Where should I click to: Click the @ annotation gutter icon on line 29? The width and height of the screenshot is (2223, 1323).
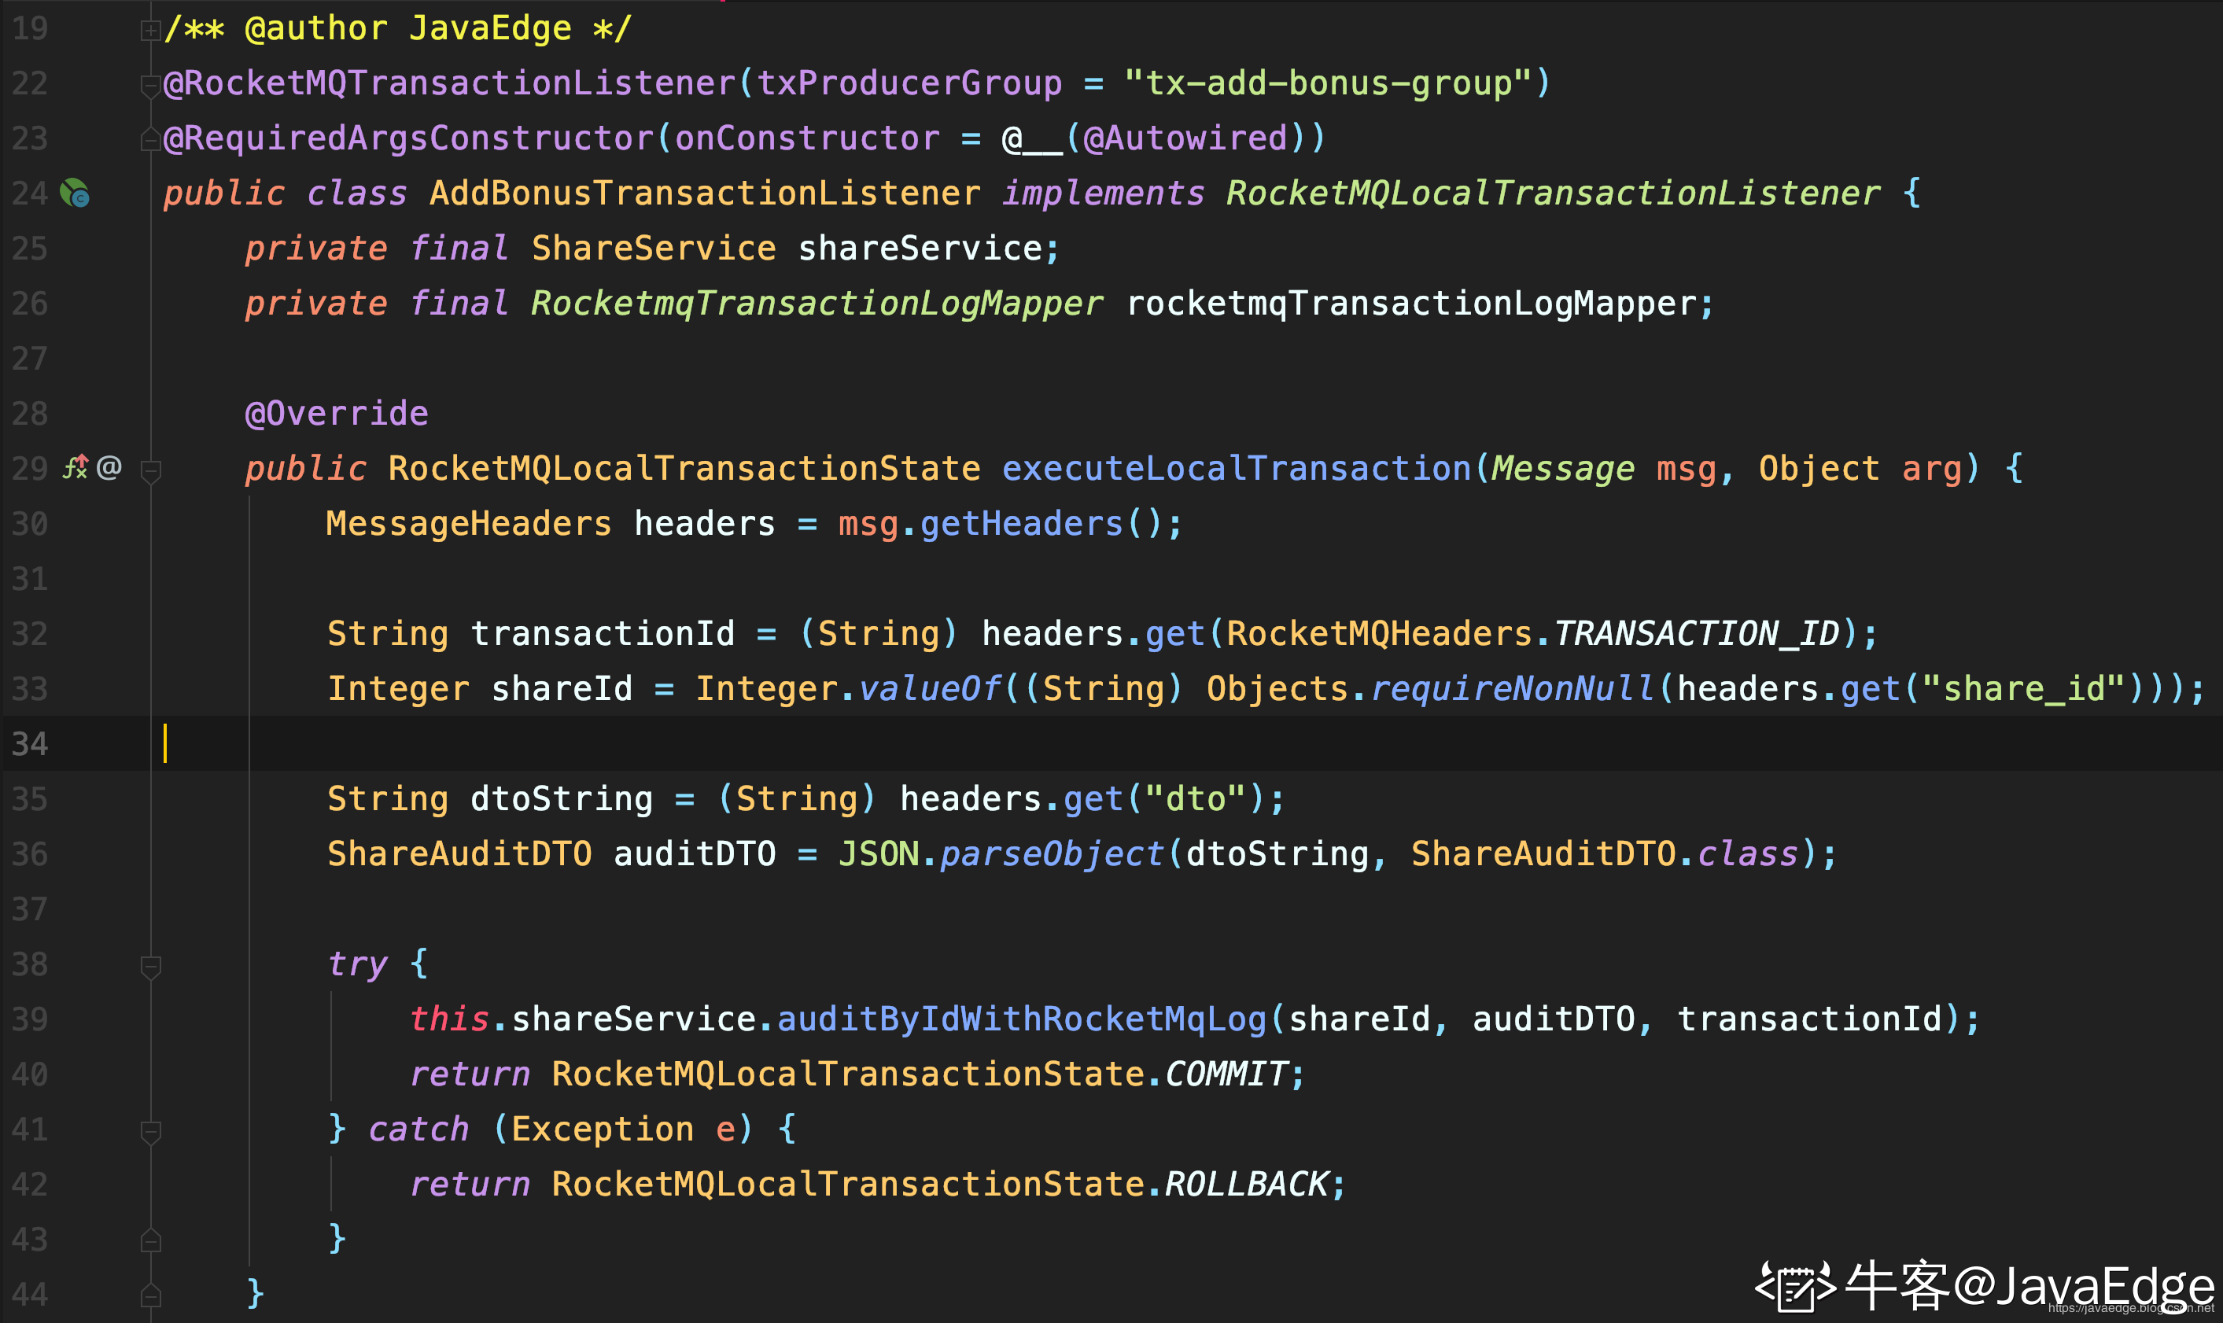pos(109,467)
